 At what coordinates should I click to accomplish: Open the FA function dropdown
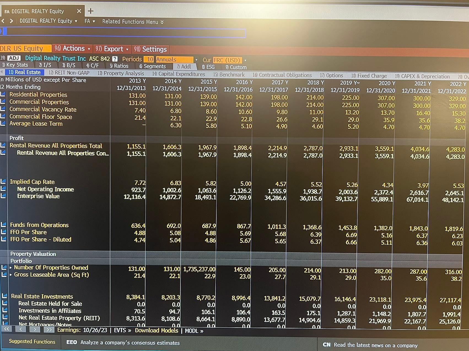tap(90, 21)
